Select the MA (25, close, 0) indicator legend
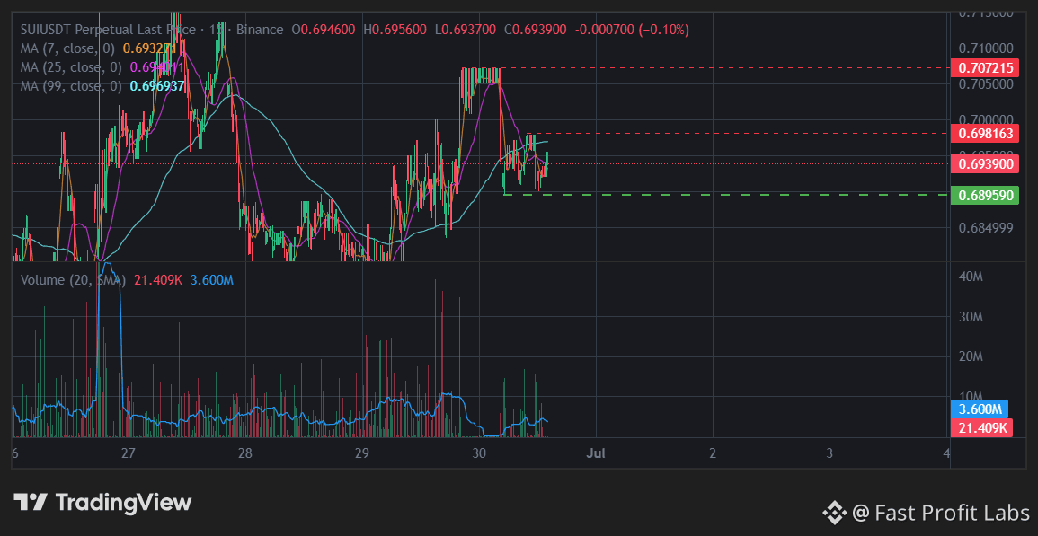1038x536 pixels. pyautogui.click(x=71, y=66)
